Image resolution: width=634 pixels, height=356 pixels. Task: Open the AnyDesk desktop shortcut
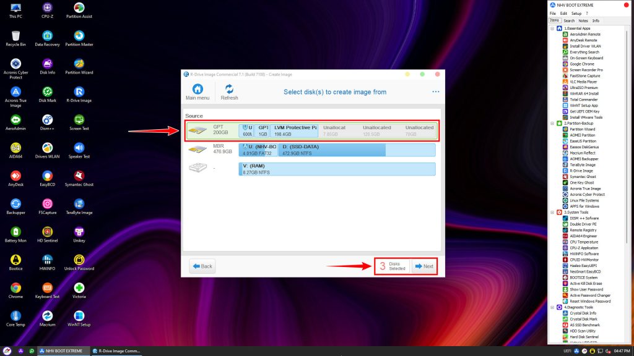pyautogui.click(x=15, y=179)
